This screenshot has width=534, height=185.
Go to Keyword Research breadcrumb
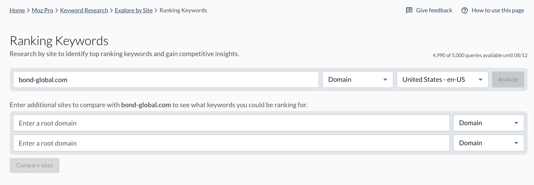(84, 10)
